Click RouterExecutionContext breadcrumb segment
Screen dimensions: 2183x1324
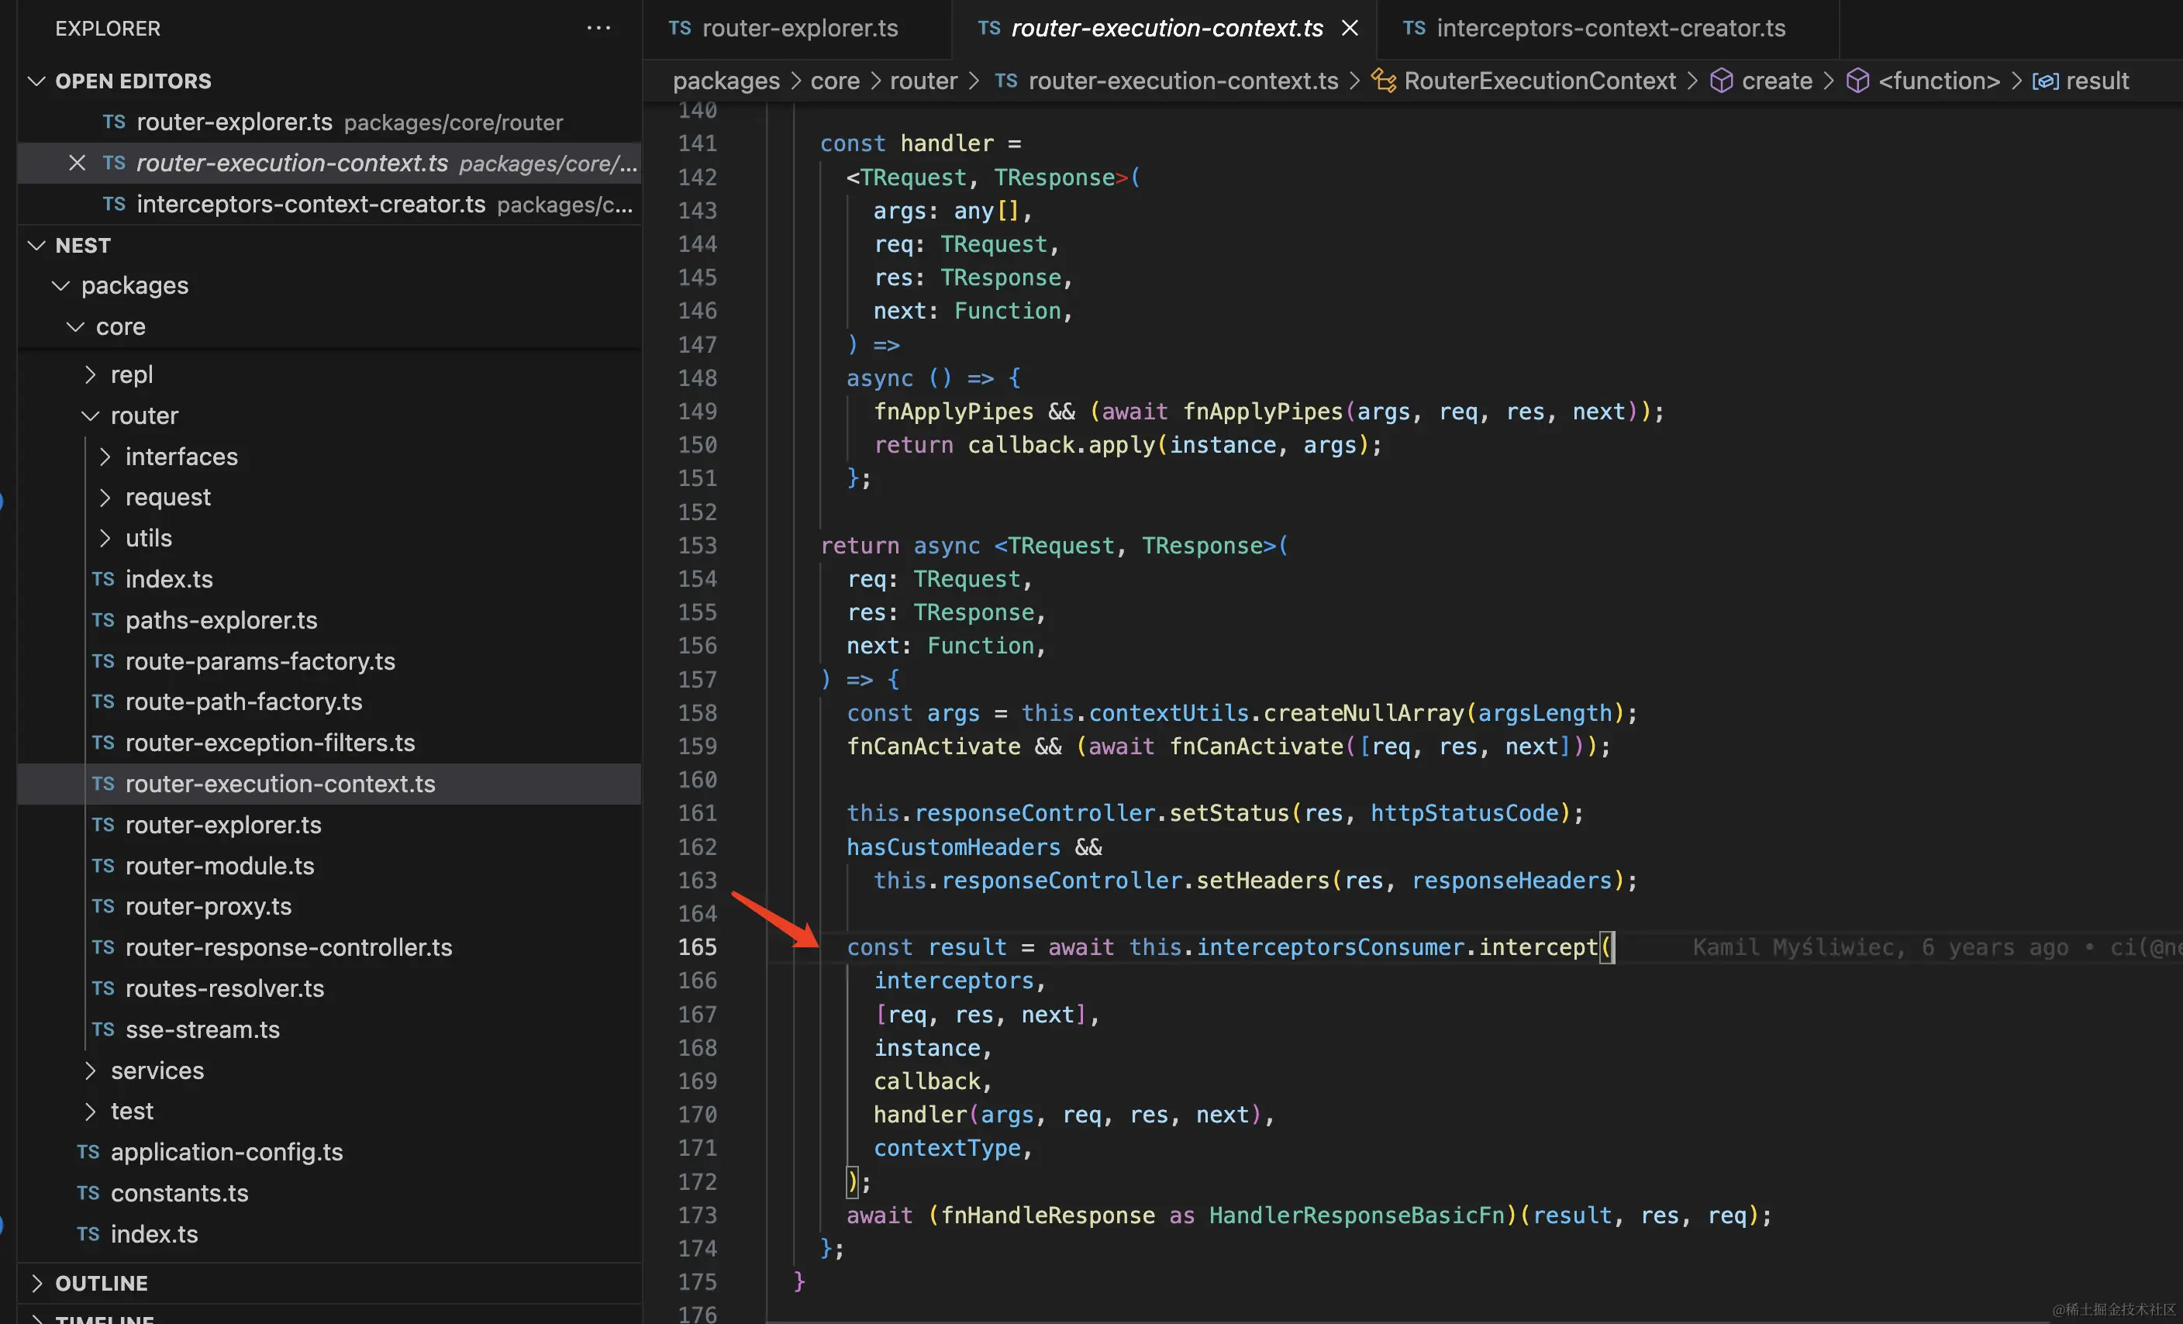(x=1540, y=81)
